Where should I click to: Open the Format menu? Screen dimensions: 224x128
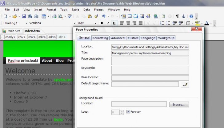(x=51, y=10)
